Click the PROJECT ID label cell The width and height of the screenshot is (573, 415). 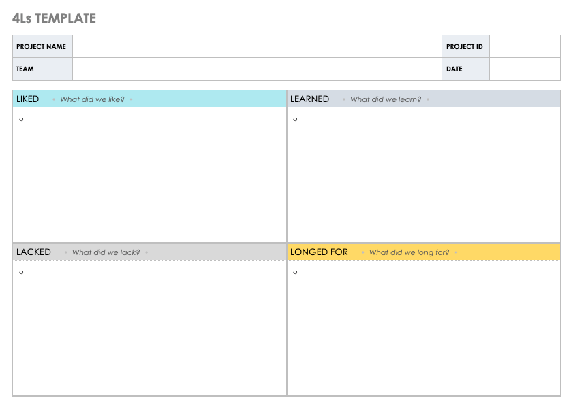(x=465, y=47)
